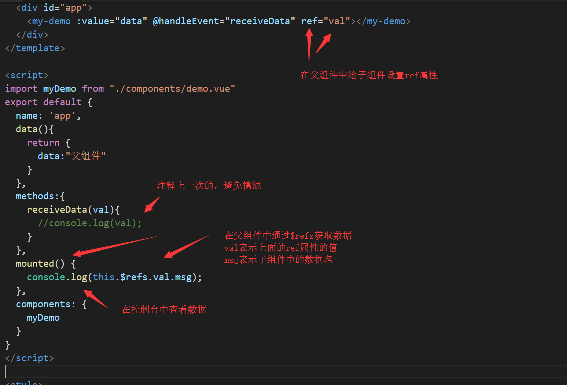This screenshot has height=385, width=567.
Task: Click the export default line
Action: pos(49,102)
